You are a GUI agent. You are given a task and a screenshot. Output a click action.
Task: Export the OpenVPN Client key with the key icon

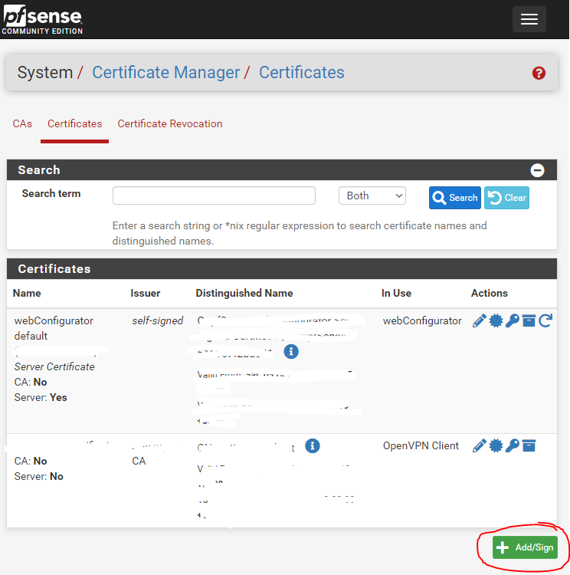[x=513, y=445]
